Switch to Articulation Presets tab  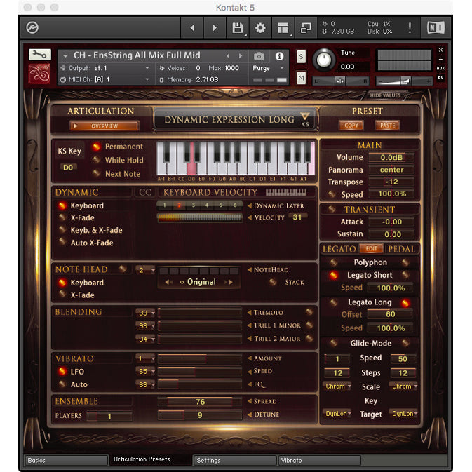[150, 459]
